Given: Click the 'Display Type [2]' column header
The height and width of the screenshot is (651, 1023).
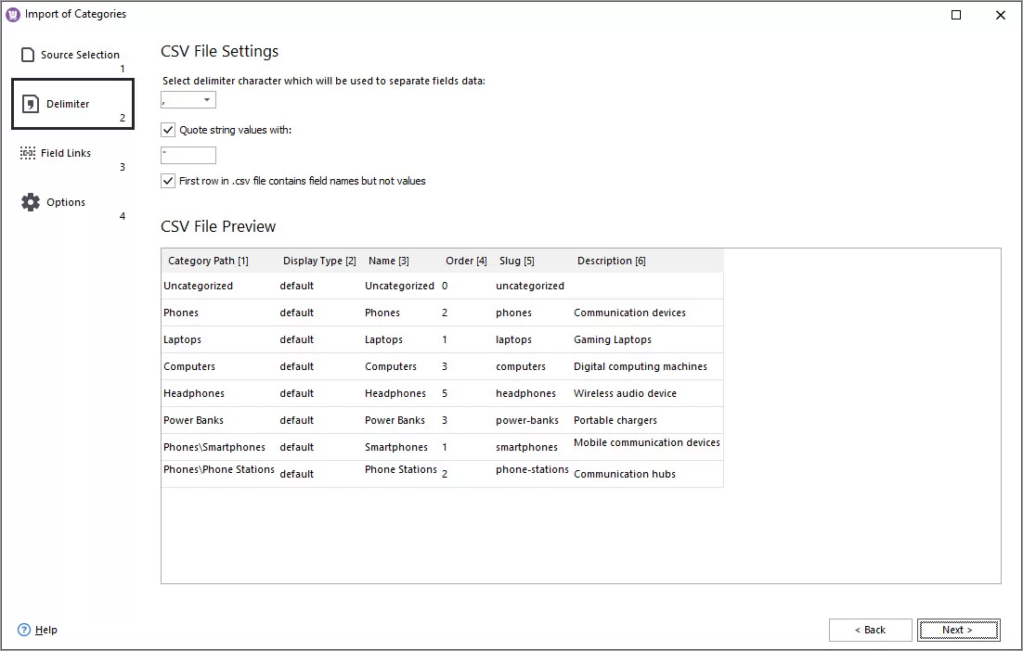Looking at the screenshot, I should tap(319, 261).
